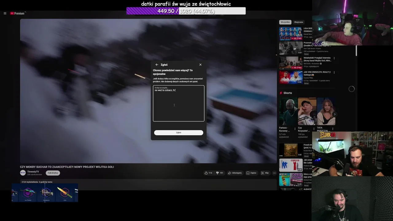Screen dimensions: 393x221
Task: Open Przemek Double F video thumbnail
Action: point(291,48)
